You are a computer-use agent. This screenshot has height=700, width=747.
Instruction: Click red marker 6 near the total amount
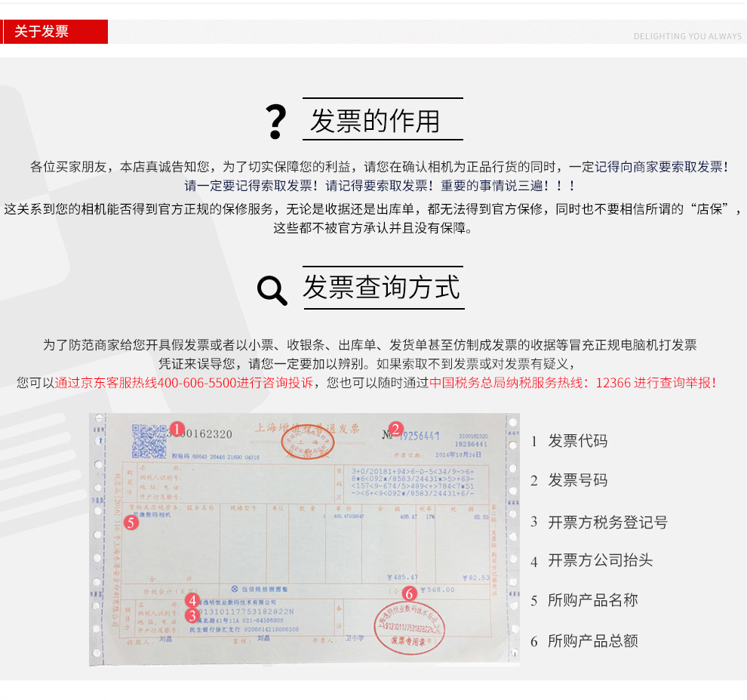click(x=410, y=594)
